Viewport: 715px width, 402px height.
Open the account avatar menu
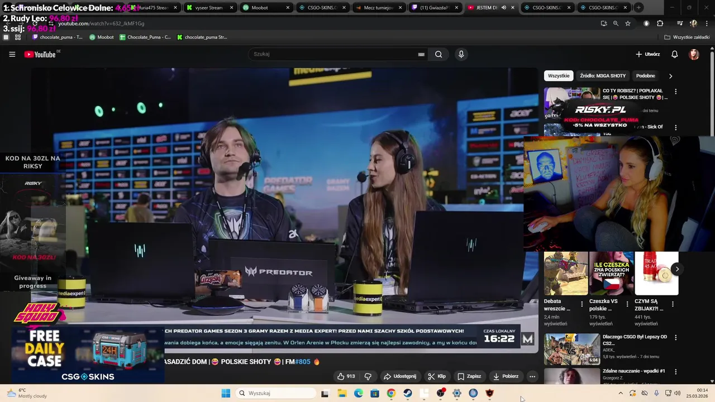click(694, 54)
